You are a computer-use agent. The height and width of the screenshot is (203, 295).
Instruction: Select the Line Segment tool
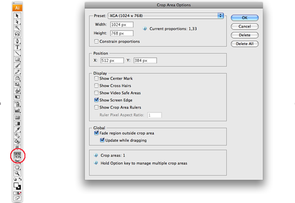(17, 53)
